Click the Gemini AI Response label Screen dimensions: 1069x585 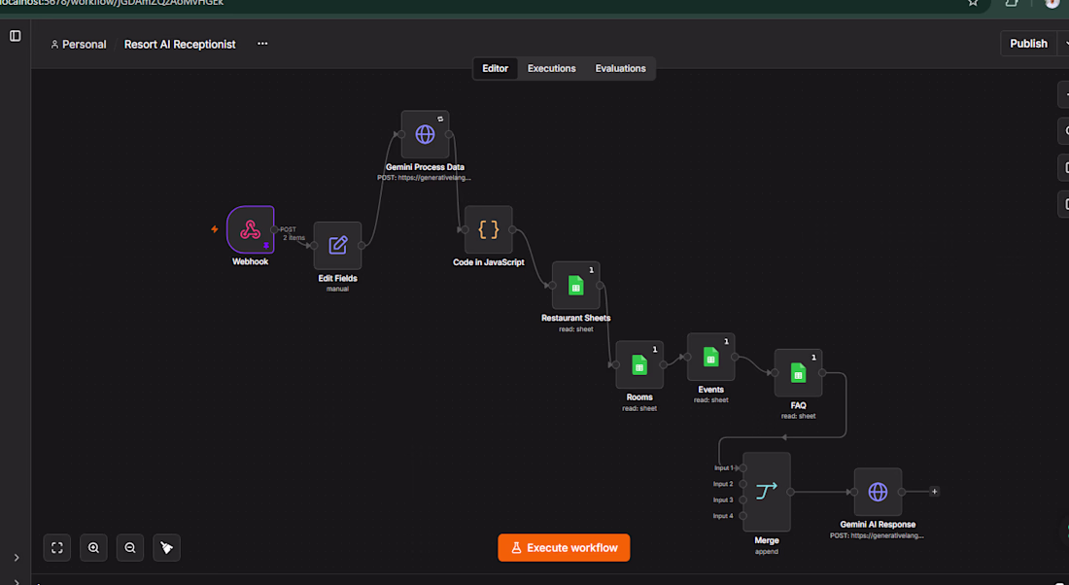pyautogui.click(x=879, y=525)
